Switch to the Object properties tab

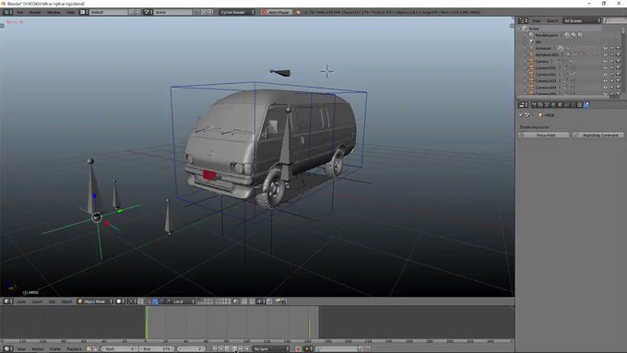click(x=561, y=105)
